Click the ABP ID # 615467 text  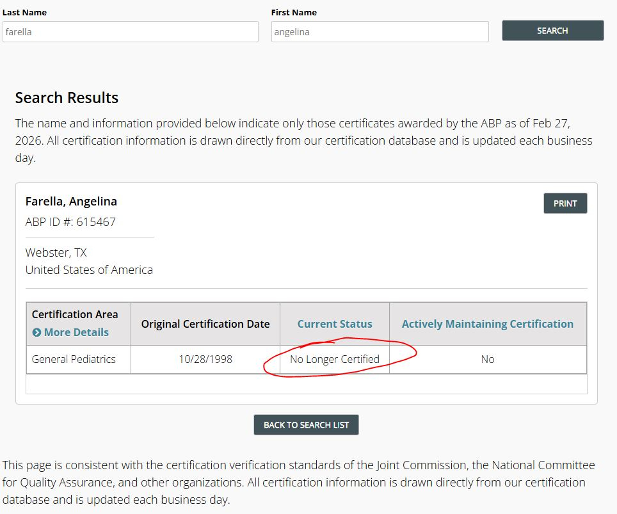pyautogui.click(x=70, y=222)
